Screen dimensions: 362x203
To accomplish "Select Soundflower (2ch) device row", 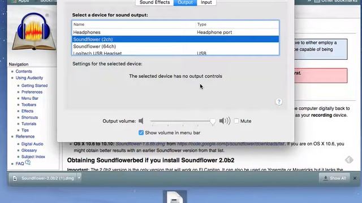I will [x=175, y=39].
